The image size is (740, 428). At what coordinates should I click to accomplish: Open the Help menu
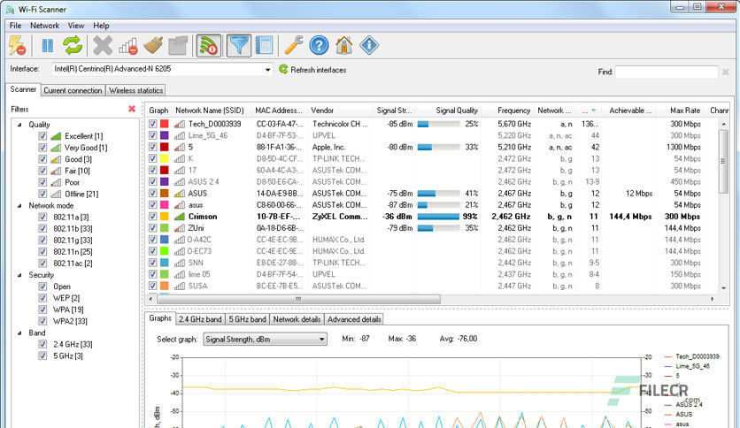[101, 26]
